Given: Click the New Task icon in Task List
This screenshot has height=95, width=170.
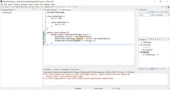Looking at the screenshot, I should point(147,12).
